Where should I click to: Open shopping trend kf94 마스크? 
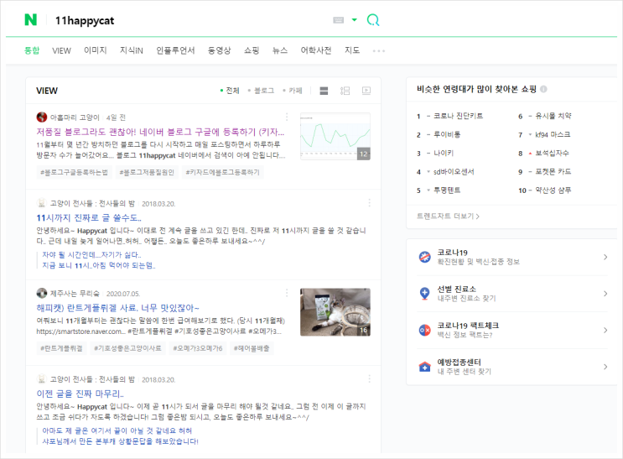(x=553, y=134)
